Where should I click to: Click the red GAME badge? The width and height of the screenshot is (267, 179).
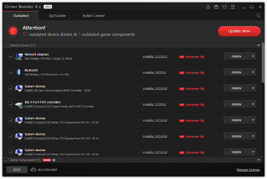47,160
